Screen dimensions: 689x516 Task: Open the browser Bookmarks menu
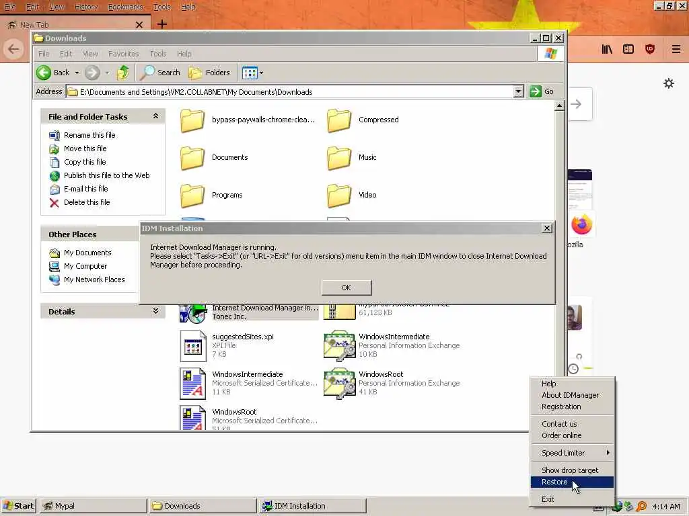tap(126, 7)
